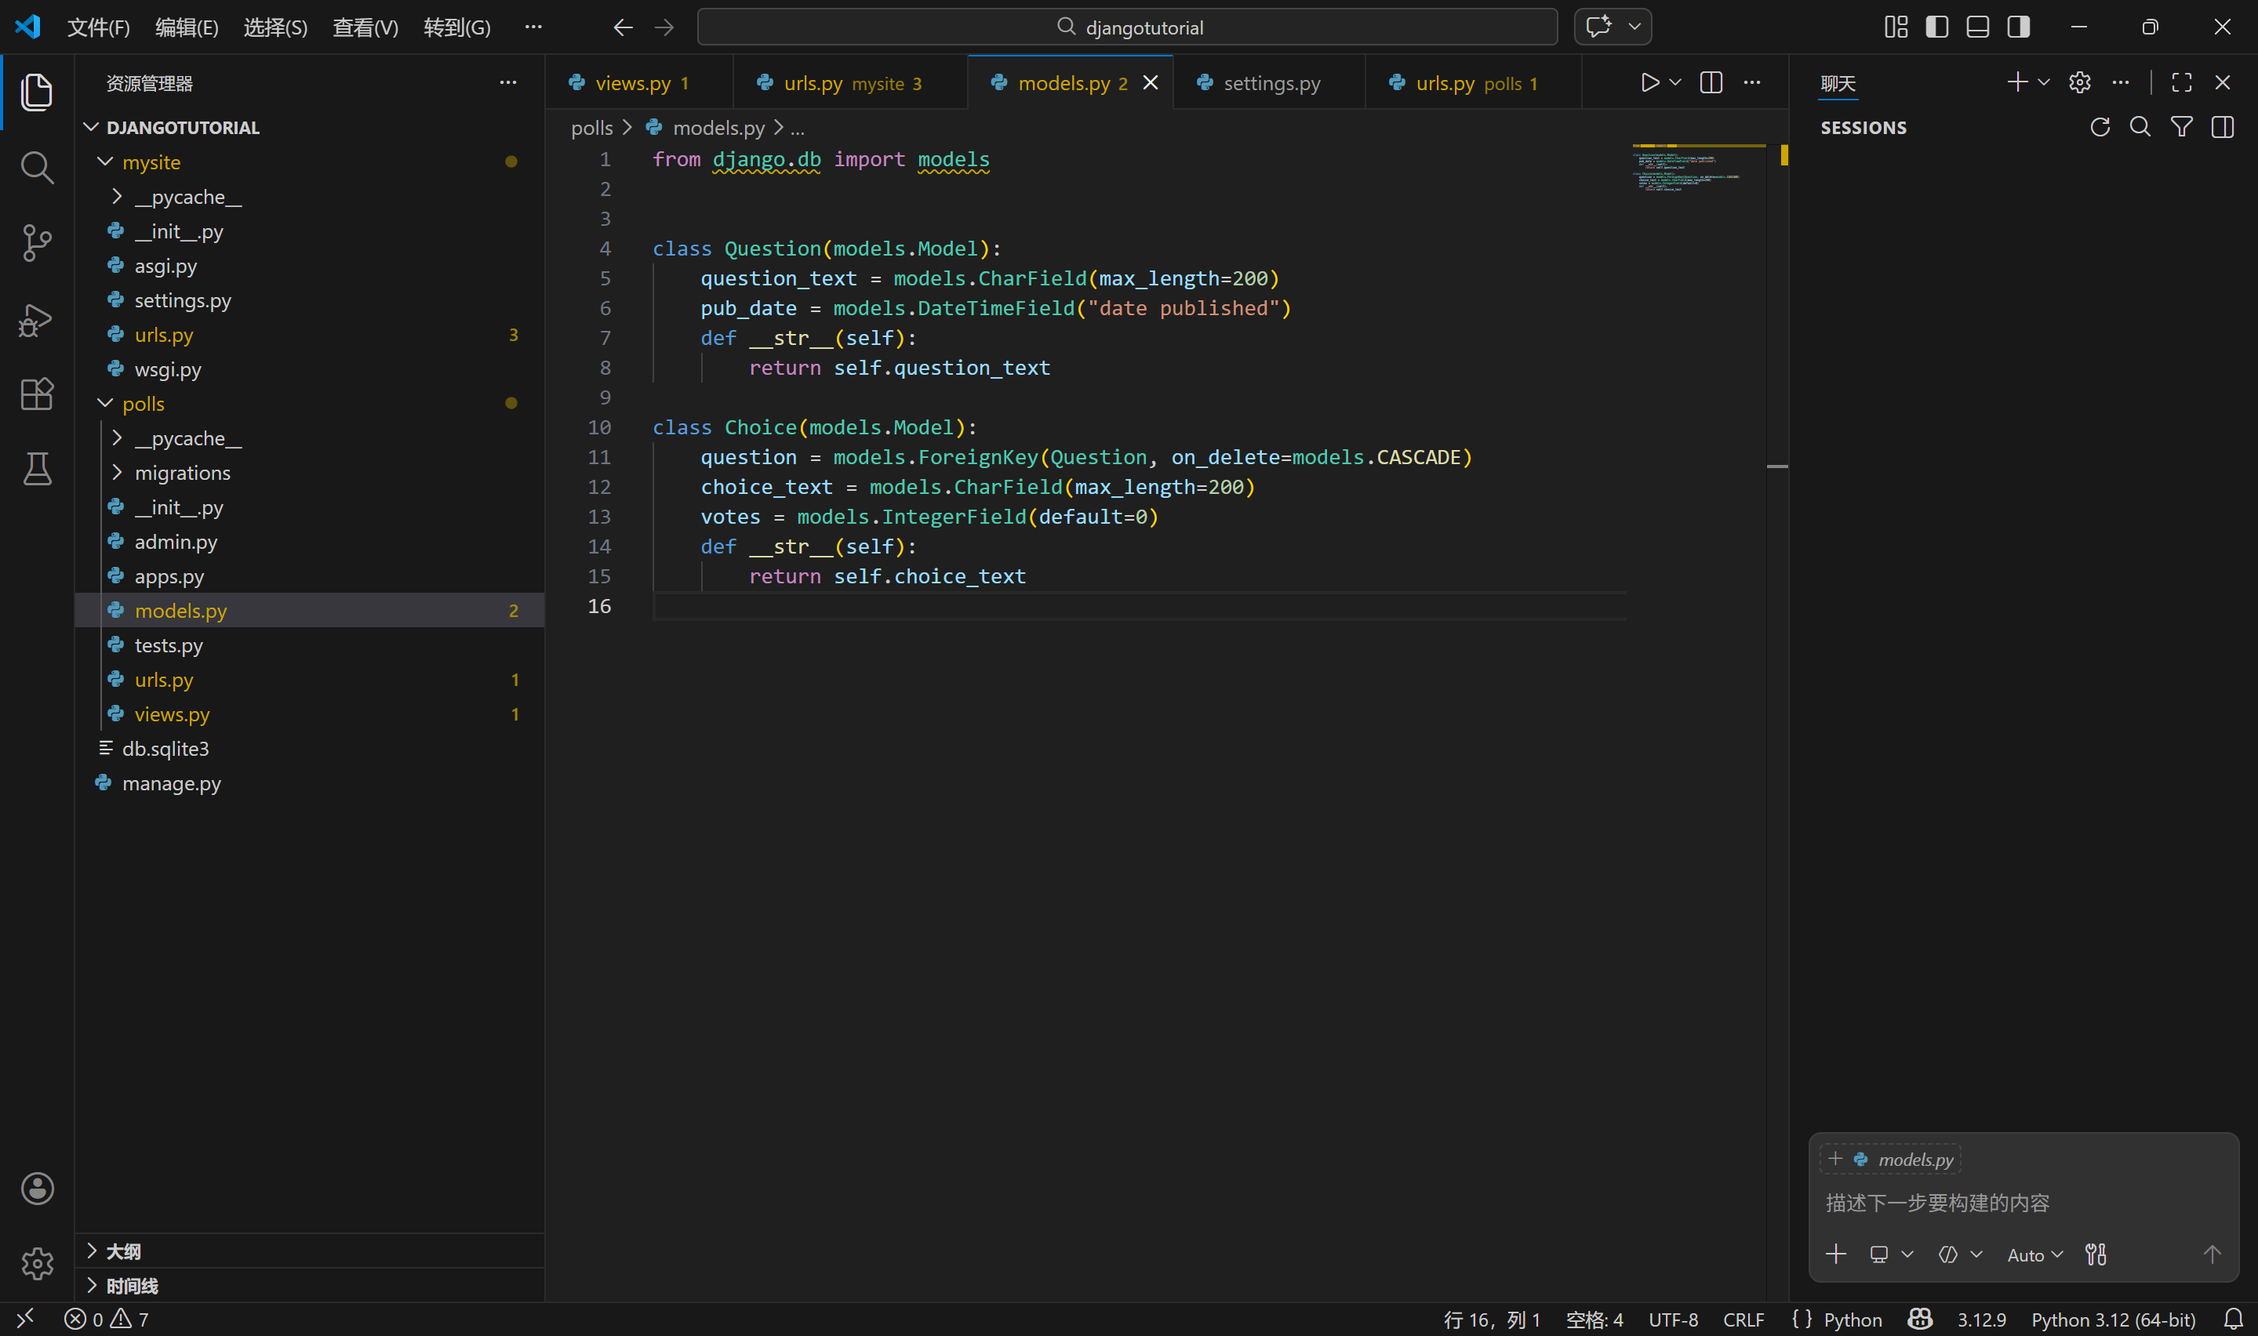Open the Extensions view

[x=36, y=394]
